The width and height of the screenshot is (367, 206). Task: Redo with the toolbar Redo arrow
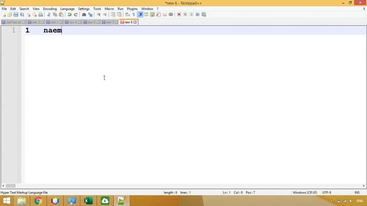click(76, 14)
